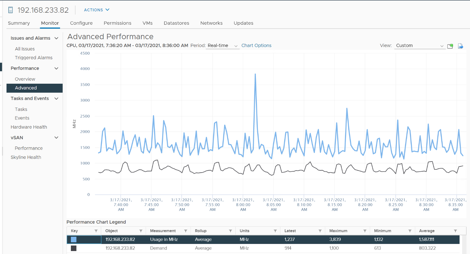Viewport: 470px width, 254px height.
Task: Go to the Permissions tab
Action: (117, 23)
